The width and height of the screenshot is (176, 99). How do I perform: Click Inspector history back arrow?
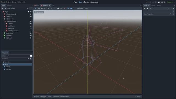tap(169, 9)
